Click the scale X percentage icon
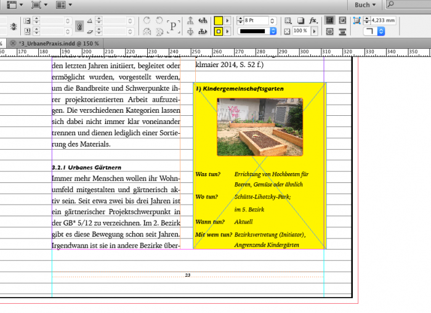 click(27, 20)
